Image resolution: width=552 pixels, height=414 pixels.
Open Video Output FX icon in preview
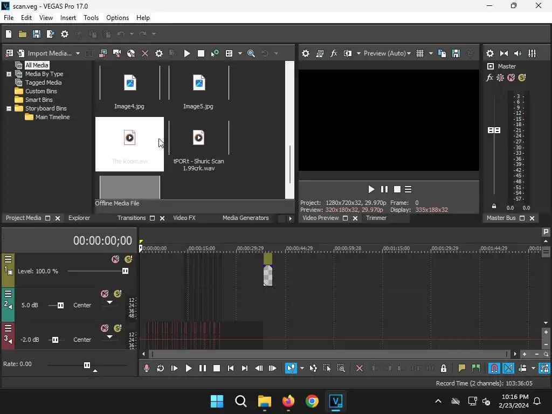[333, 53]
